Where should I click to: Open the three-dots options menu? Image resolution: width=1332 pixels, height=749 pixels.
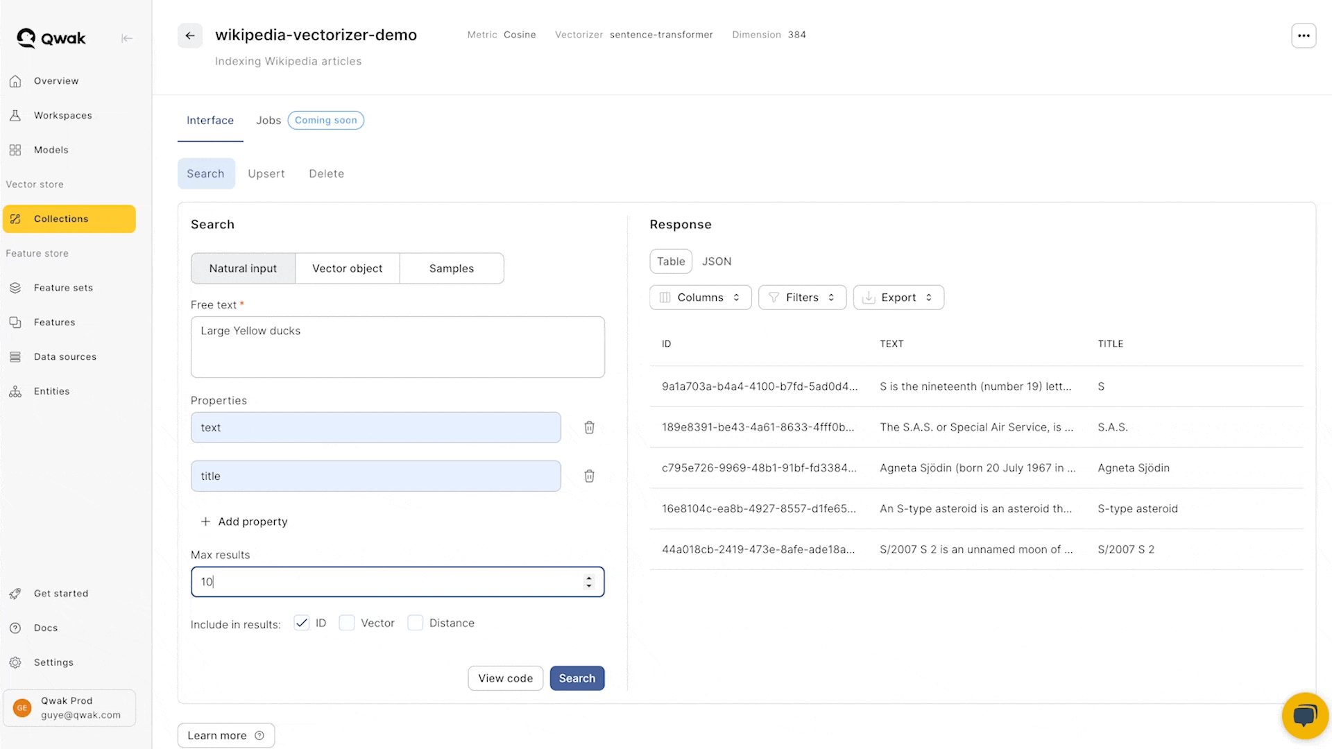point(1304,35)
